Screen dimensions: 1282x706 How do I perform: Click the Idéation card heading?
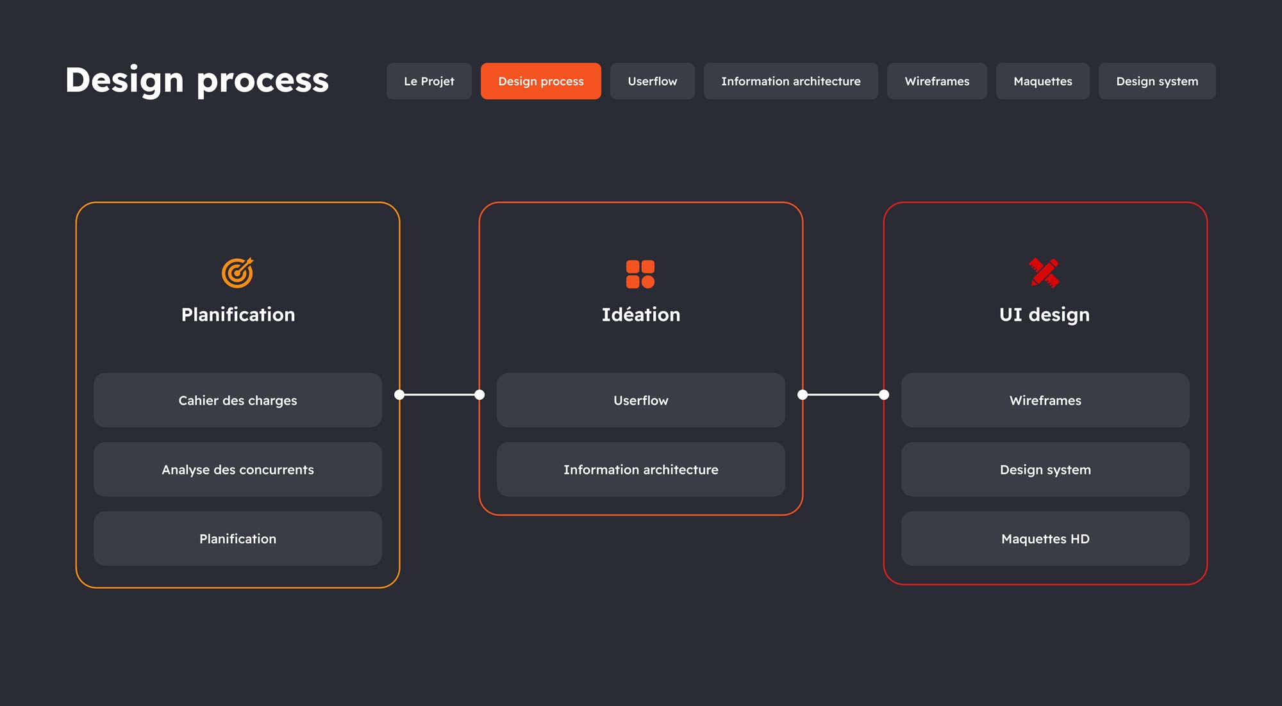(x=640, y=315)
